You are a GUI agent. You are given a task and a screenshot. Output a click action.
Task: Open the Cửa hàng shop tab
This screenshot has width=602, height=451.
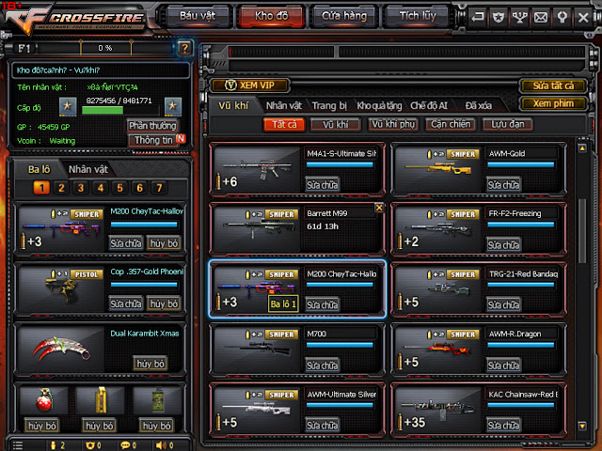click(x=344, y=16)
